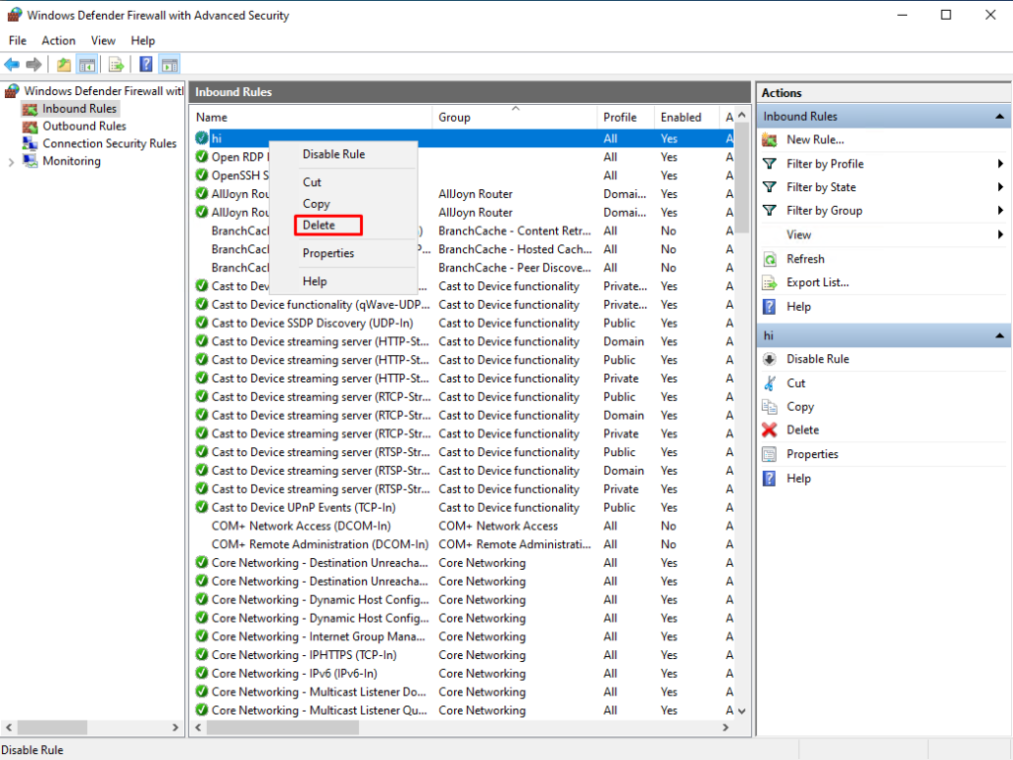This screenshot has height=760, width=1013.
Task: Click the Filter by Profile funnel icon
Action: pyautogui.click(x=770, y=164)
